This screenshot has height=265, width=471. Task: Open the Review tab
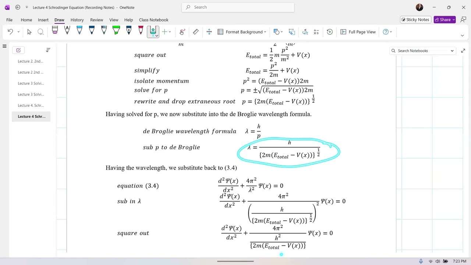96,20
